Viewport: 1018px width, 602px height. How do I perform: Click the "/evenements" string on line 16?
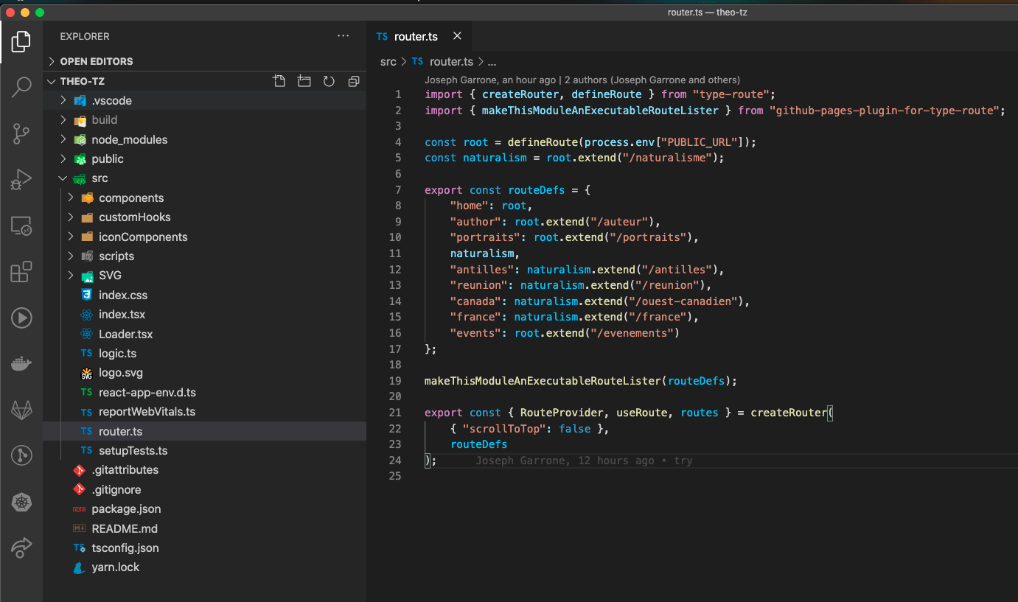point(632,333)
